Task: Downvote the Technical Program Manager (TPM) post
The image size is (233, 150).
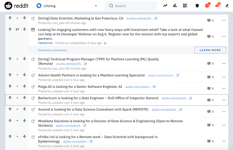Action: 24,59
